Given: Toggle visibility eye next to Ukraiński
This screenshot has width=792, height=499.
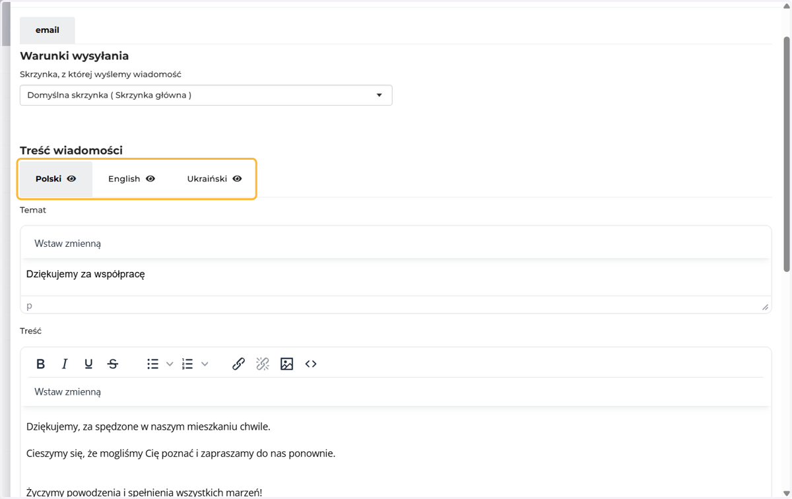Looking at the screenshot, I should 237,179.
